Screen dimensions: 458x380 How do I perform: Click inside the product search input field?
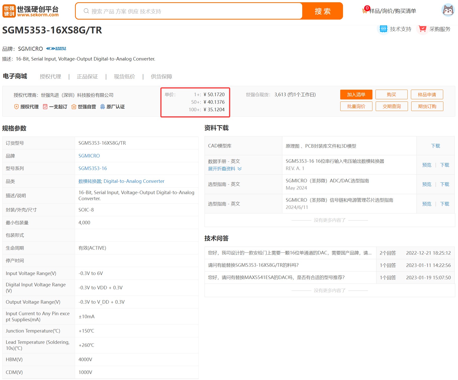(176, 11)
